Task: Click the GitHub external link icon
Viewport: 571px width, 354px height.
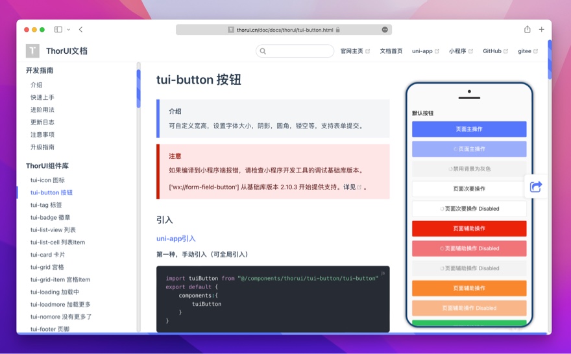Action: 505,51
